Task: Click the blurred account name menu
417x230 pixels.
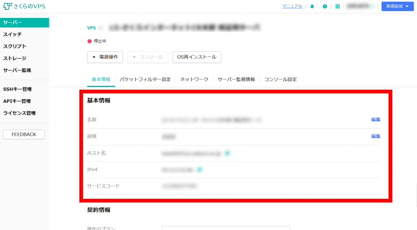Action: (360, 7)
